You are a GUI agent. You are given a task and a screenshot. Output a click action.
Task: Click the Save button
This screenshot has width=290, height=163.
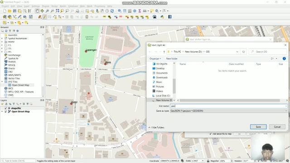click(258, 127)
